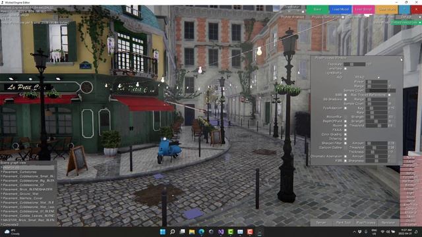Toggle the Chromatic Aberration checkbox
The image size is (422, 237).
coord(346,156)
